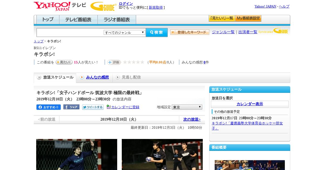Image resolution: width=324 pixels, height=170 pixels.
Task: Open the テレビ番組表 tab
Action: (x=78, y=20)
